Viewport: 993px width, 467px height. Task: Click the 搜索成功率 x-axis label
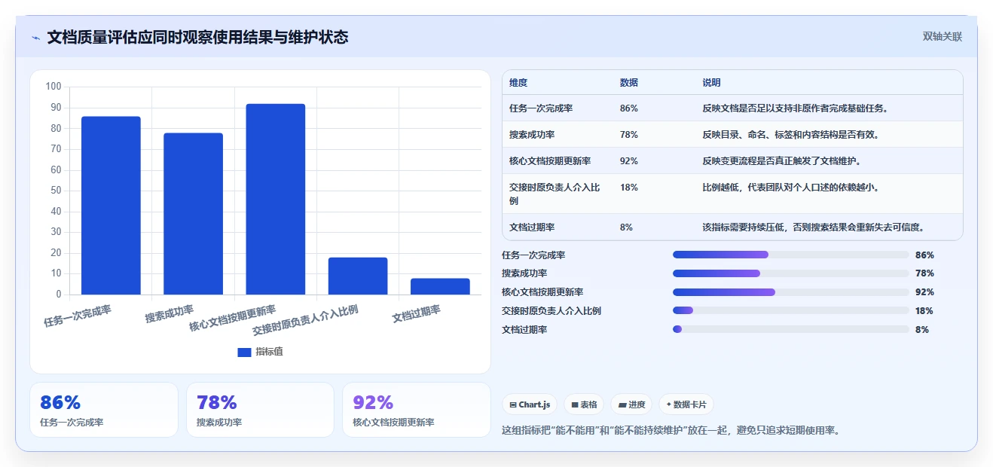point(170,313)
